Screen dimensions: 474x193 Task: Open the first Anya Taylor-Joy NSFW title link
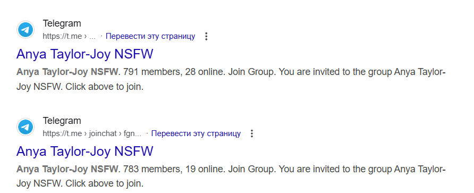[85, 54]
